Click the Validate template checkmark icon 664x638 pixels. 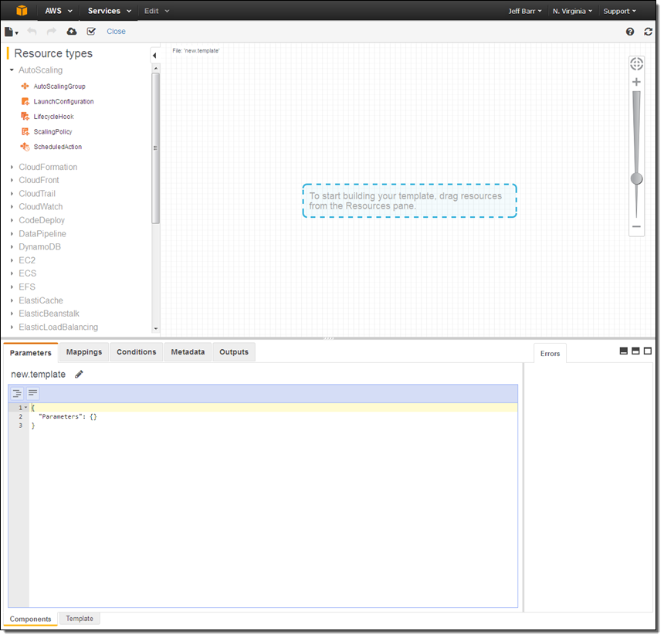[91, 32]
